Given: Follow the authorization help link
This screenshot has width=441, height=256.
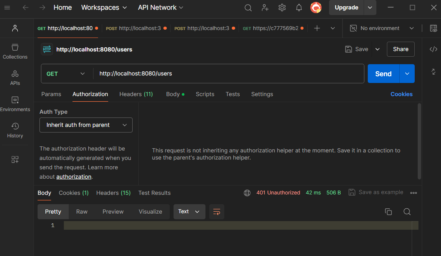Looking at the screenshot, I should tap(74, 177).
